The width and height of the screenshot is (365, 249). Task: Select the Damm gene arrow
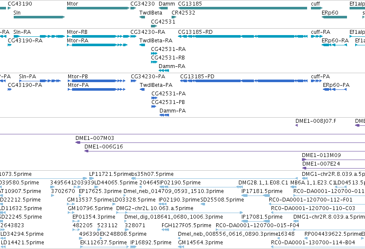pos(163,8)
